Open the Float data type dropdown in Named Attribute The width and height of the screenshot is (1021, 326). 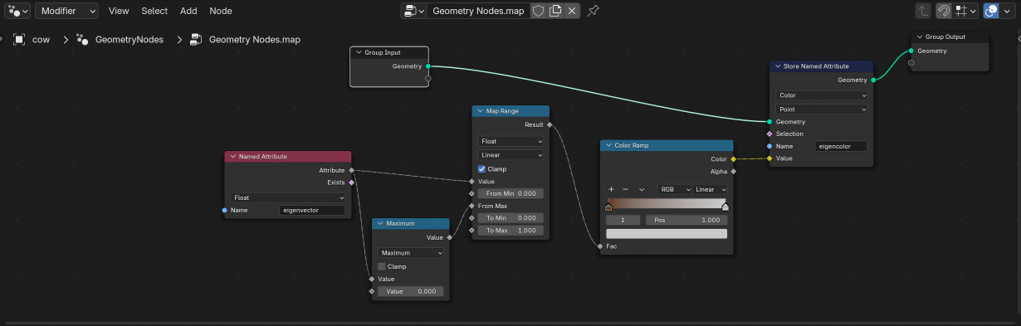click(288, 197)
